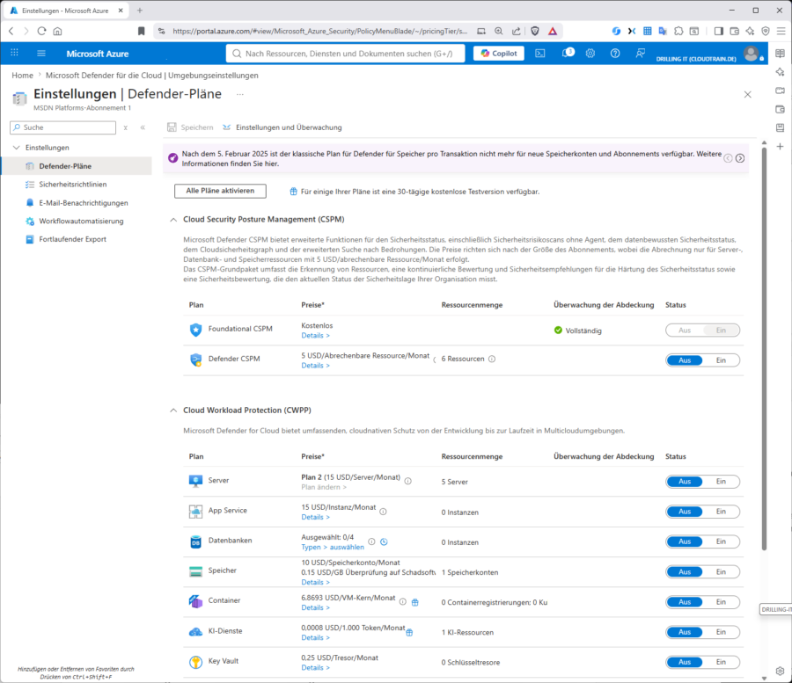The width and height of the screenshot is (792, 683).
Task: Open Azure Cloud Shell icon
Action: pos(540,54)
